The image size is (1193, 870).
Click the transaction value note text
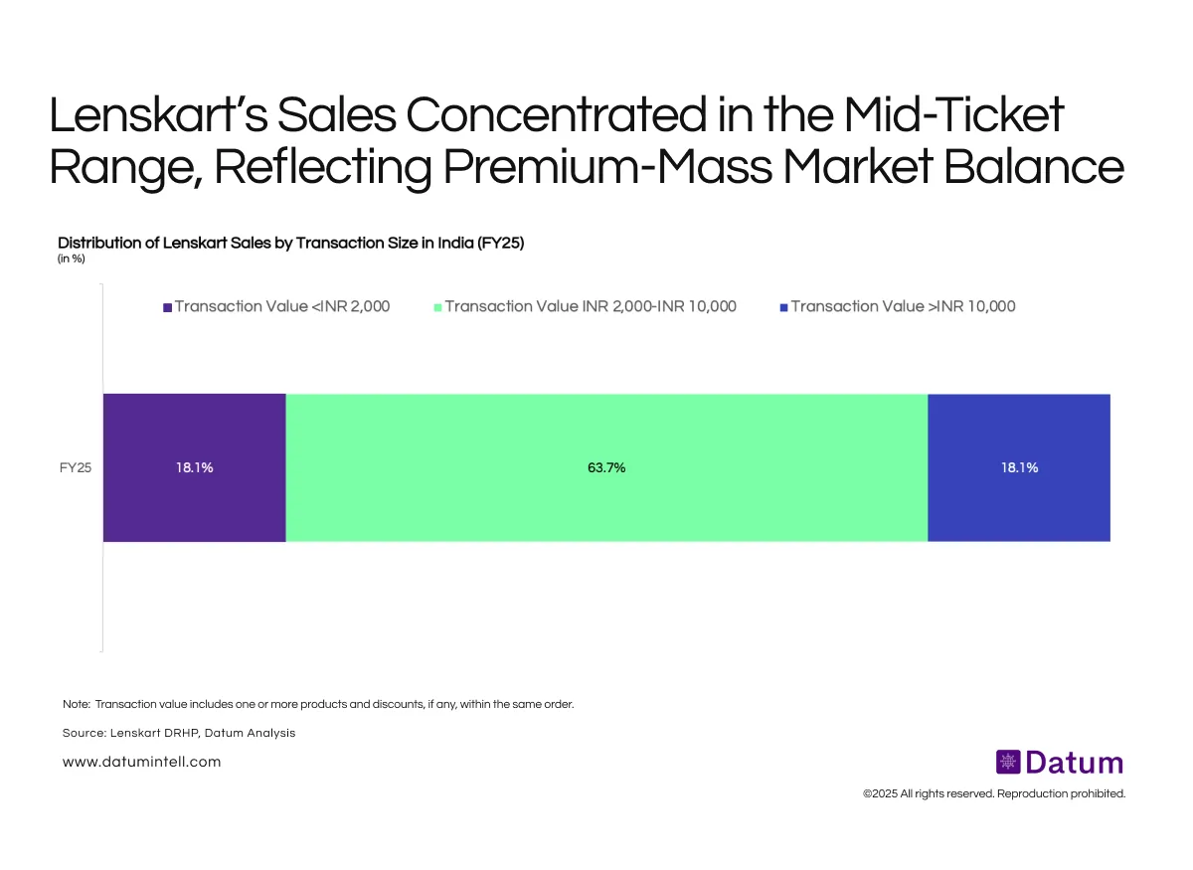318,704
